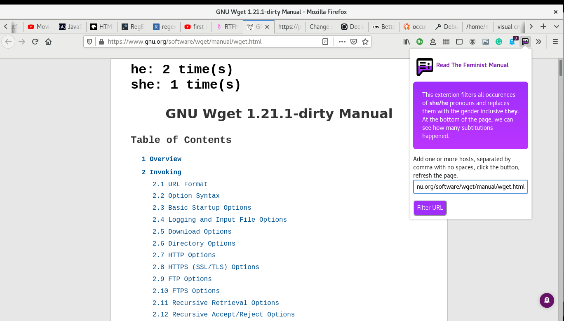Open 2.6 Directory Options link

[194, 244]
